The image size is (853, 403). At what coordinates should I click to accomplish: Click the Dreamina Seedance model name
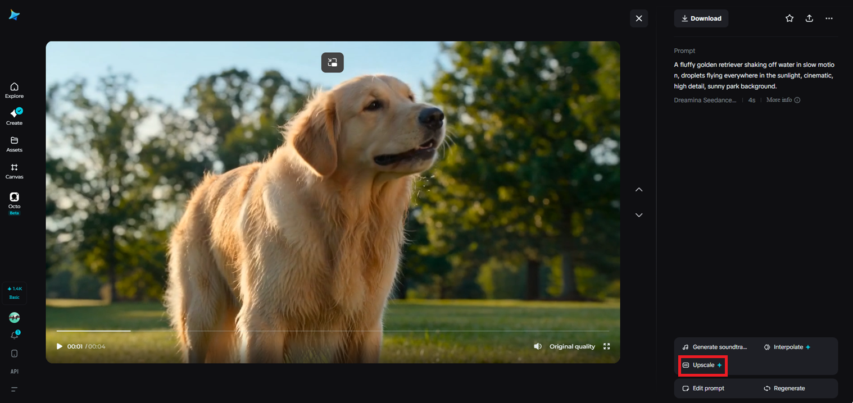pos(705,100)
